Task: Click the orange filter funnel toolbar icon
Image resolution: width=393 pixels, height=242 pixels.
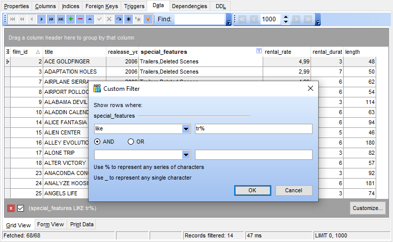Action: 148,19
